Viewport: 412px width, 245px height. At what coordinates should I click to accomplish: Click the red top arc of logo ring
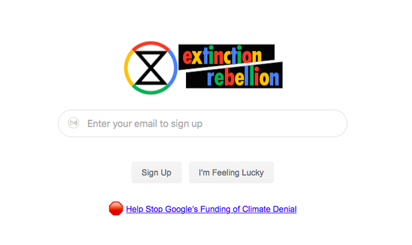click(x=150, y=44)
